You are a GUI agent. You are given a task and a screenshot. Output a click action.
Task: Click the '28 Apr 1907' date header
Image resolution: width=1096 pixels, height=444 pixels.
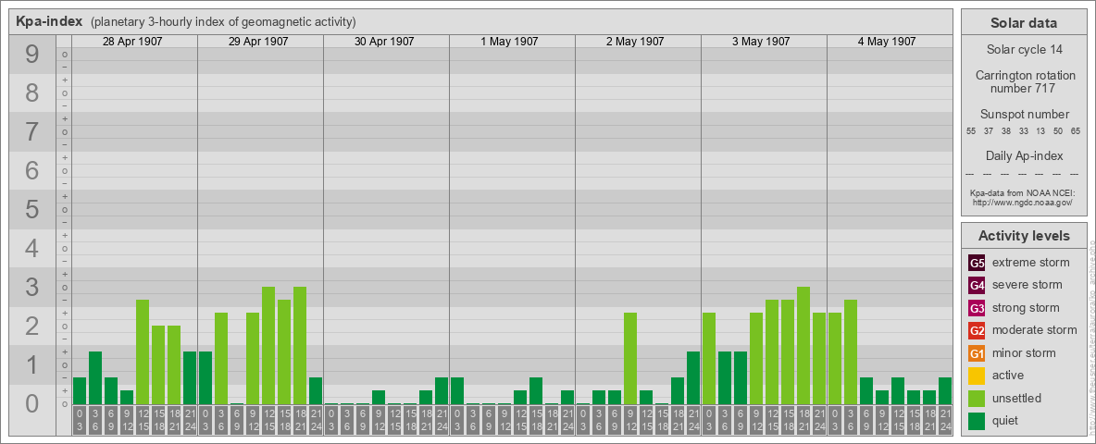(x=132, y=42)
